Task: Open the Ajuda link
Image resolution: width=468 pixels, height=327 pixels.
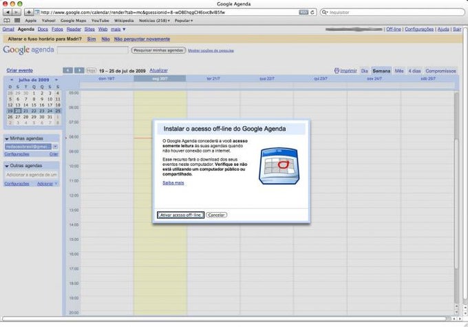Action: pyautogui.click(x=443, y=30)
